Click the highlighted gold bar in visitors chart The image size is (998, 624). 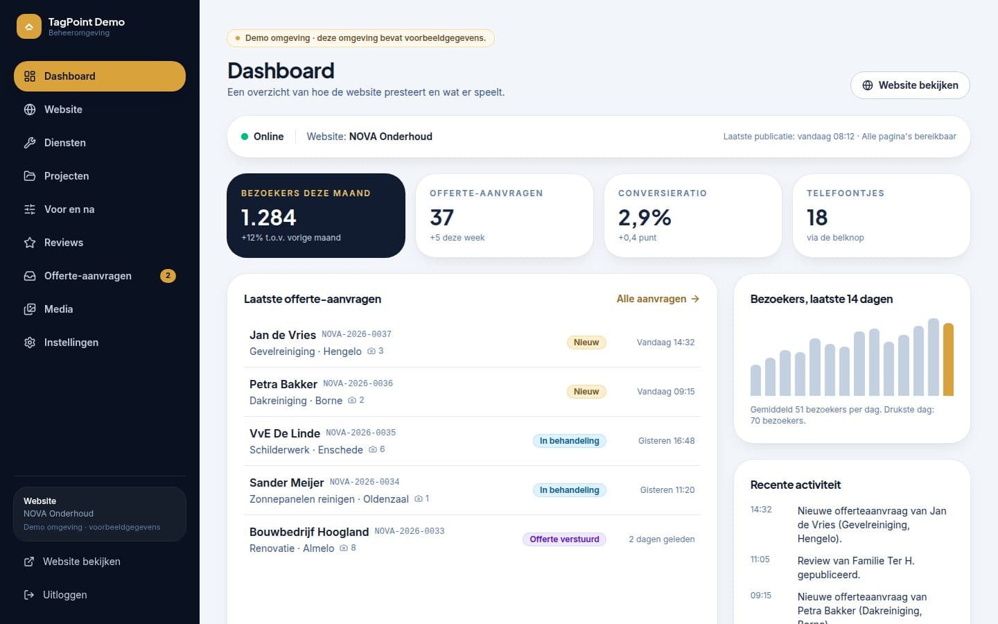(x=948, y=360)
